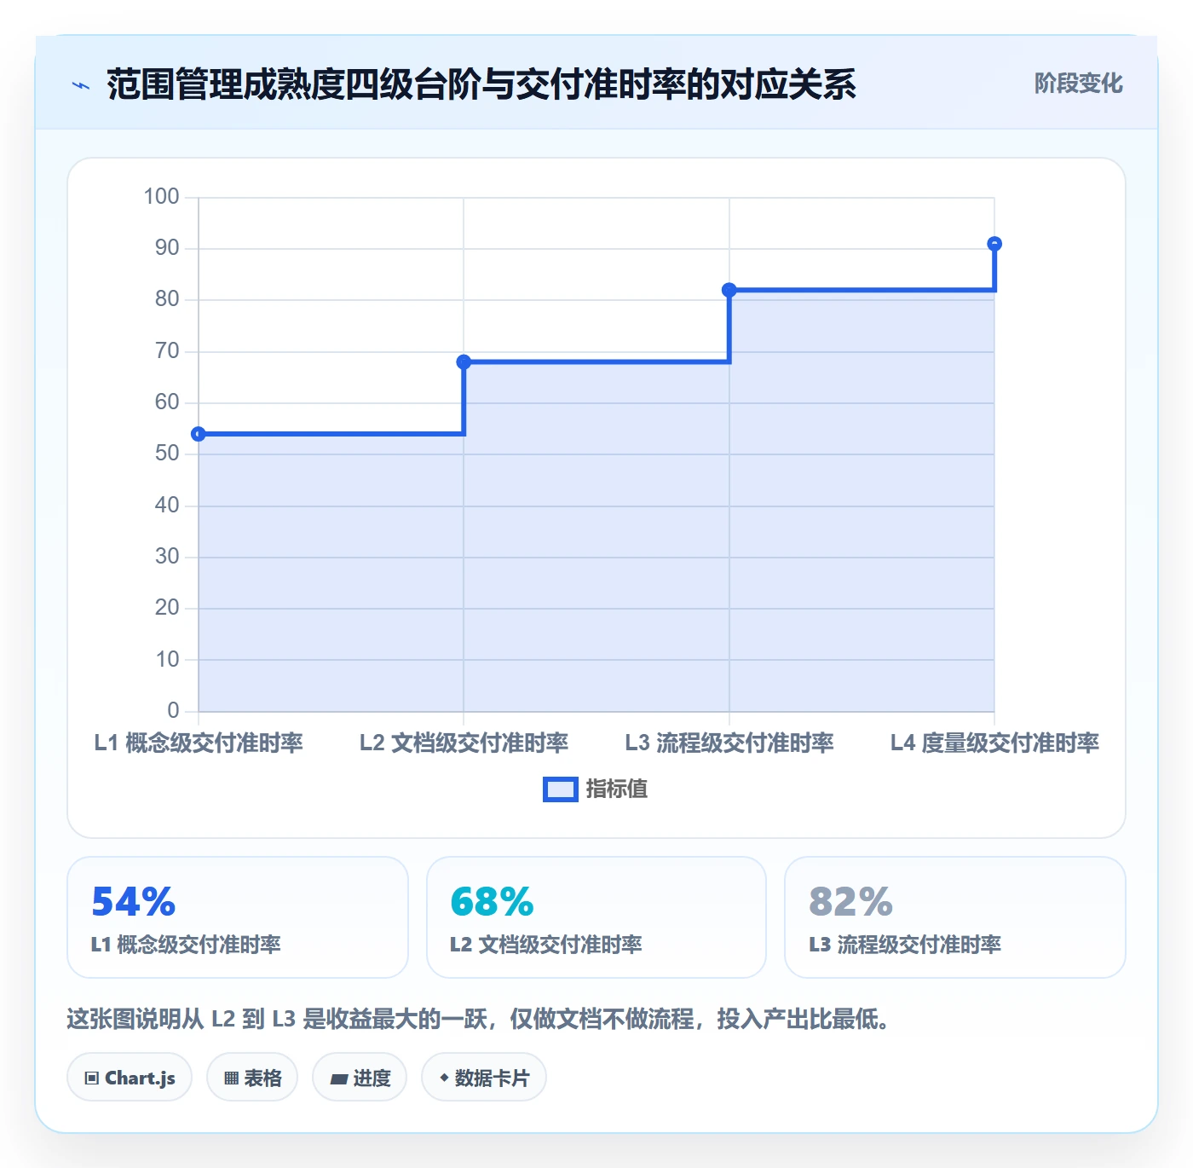The image size is (1193, 1168).
Task: Toggle the 指标值 legend color swatch
Action: click(561, 789)
